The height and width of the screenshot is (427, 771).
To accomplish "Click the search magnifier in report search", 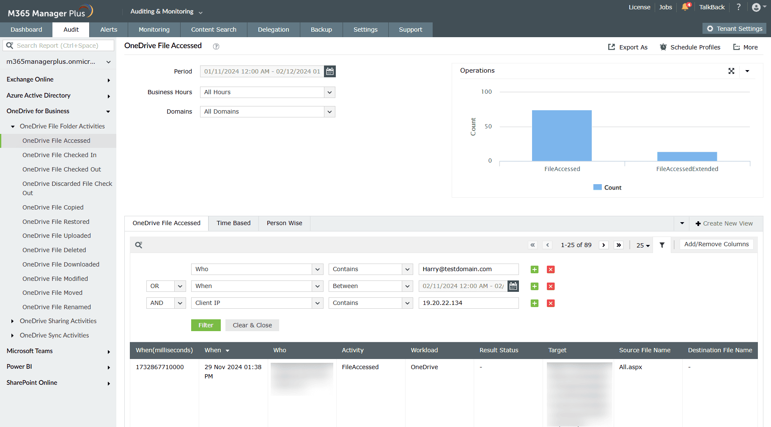I will pos(10,45).
